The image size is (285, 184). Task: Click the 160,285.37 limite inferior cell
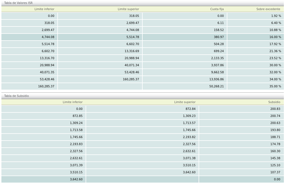tap(46, 87)
